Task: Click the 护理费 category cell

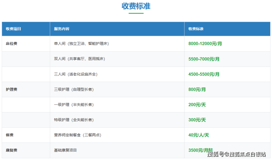Action: pos(12,89)
